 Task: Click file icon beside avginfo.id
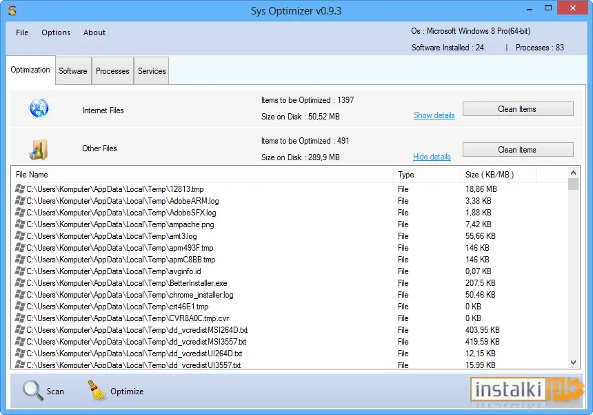(x=20, y=271)
